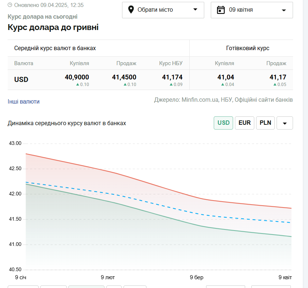Screen dimensions: 308x288
Task: Click the "9 лют" date label on chart axis
Action: 108,277
